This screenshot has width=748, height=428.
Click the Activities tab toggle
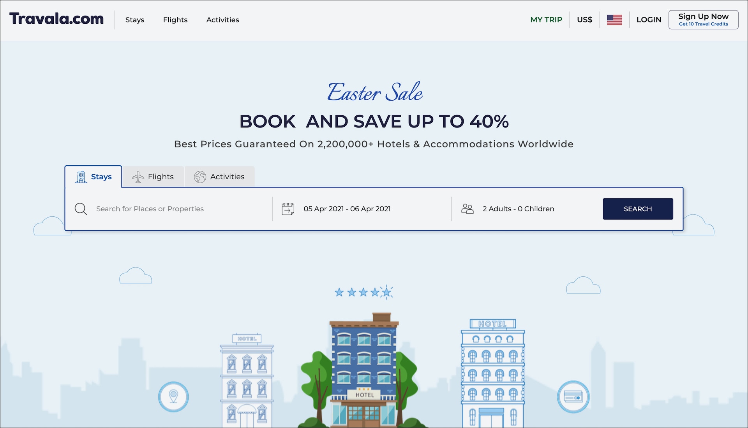[x=220, y=176]
